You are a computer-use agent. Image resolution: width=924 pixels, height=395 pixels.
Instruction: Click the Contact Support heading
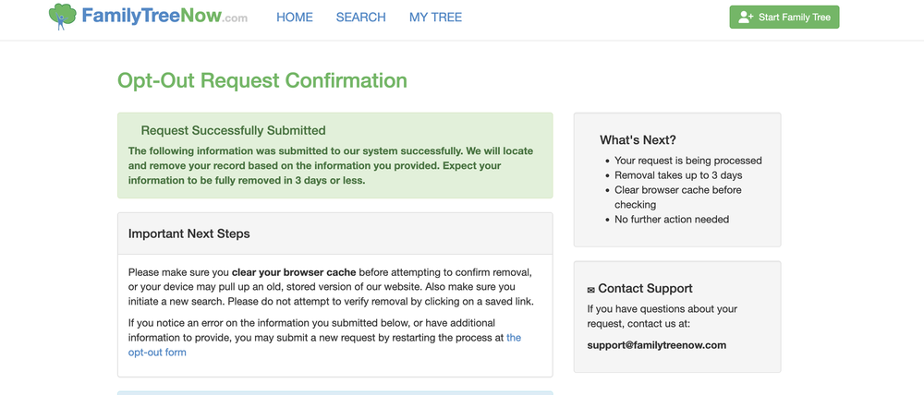tap(645, 289)
